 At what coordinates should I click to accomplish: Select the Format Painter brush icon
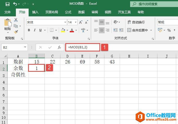coord(16,32)
